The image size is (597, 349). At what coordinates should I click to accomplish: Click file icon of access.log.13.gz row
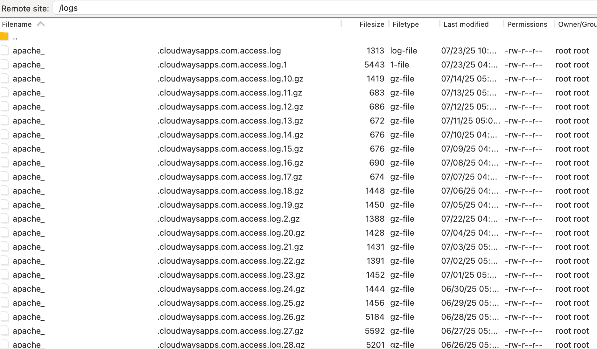4,121
